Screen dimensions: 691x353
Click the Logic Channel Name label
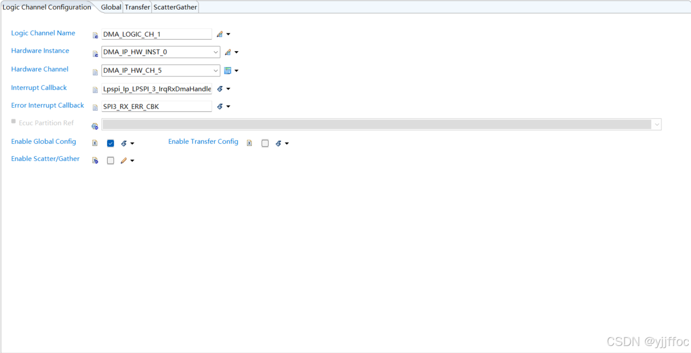click(43, 33)
